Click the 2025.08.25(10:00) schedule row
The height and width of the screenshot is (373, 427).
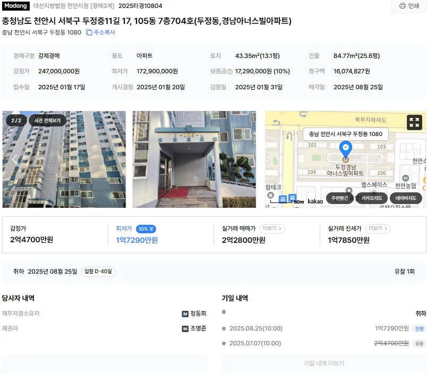click(x=324, y=328)
